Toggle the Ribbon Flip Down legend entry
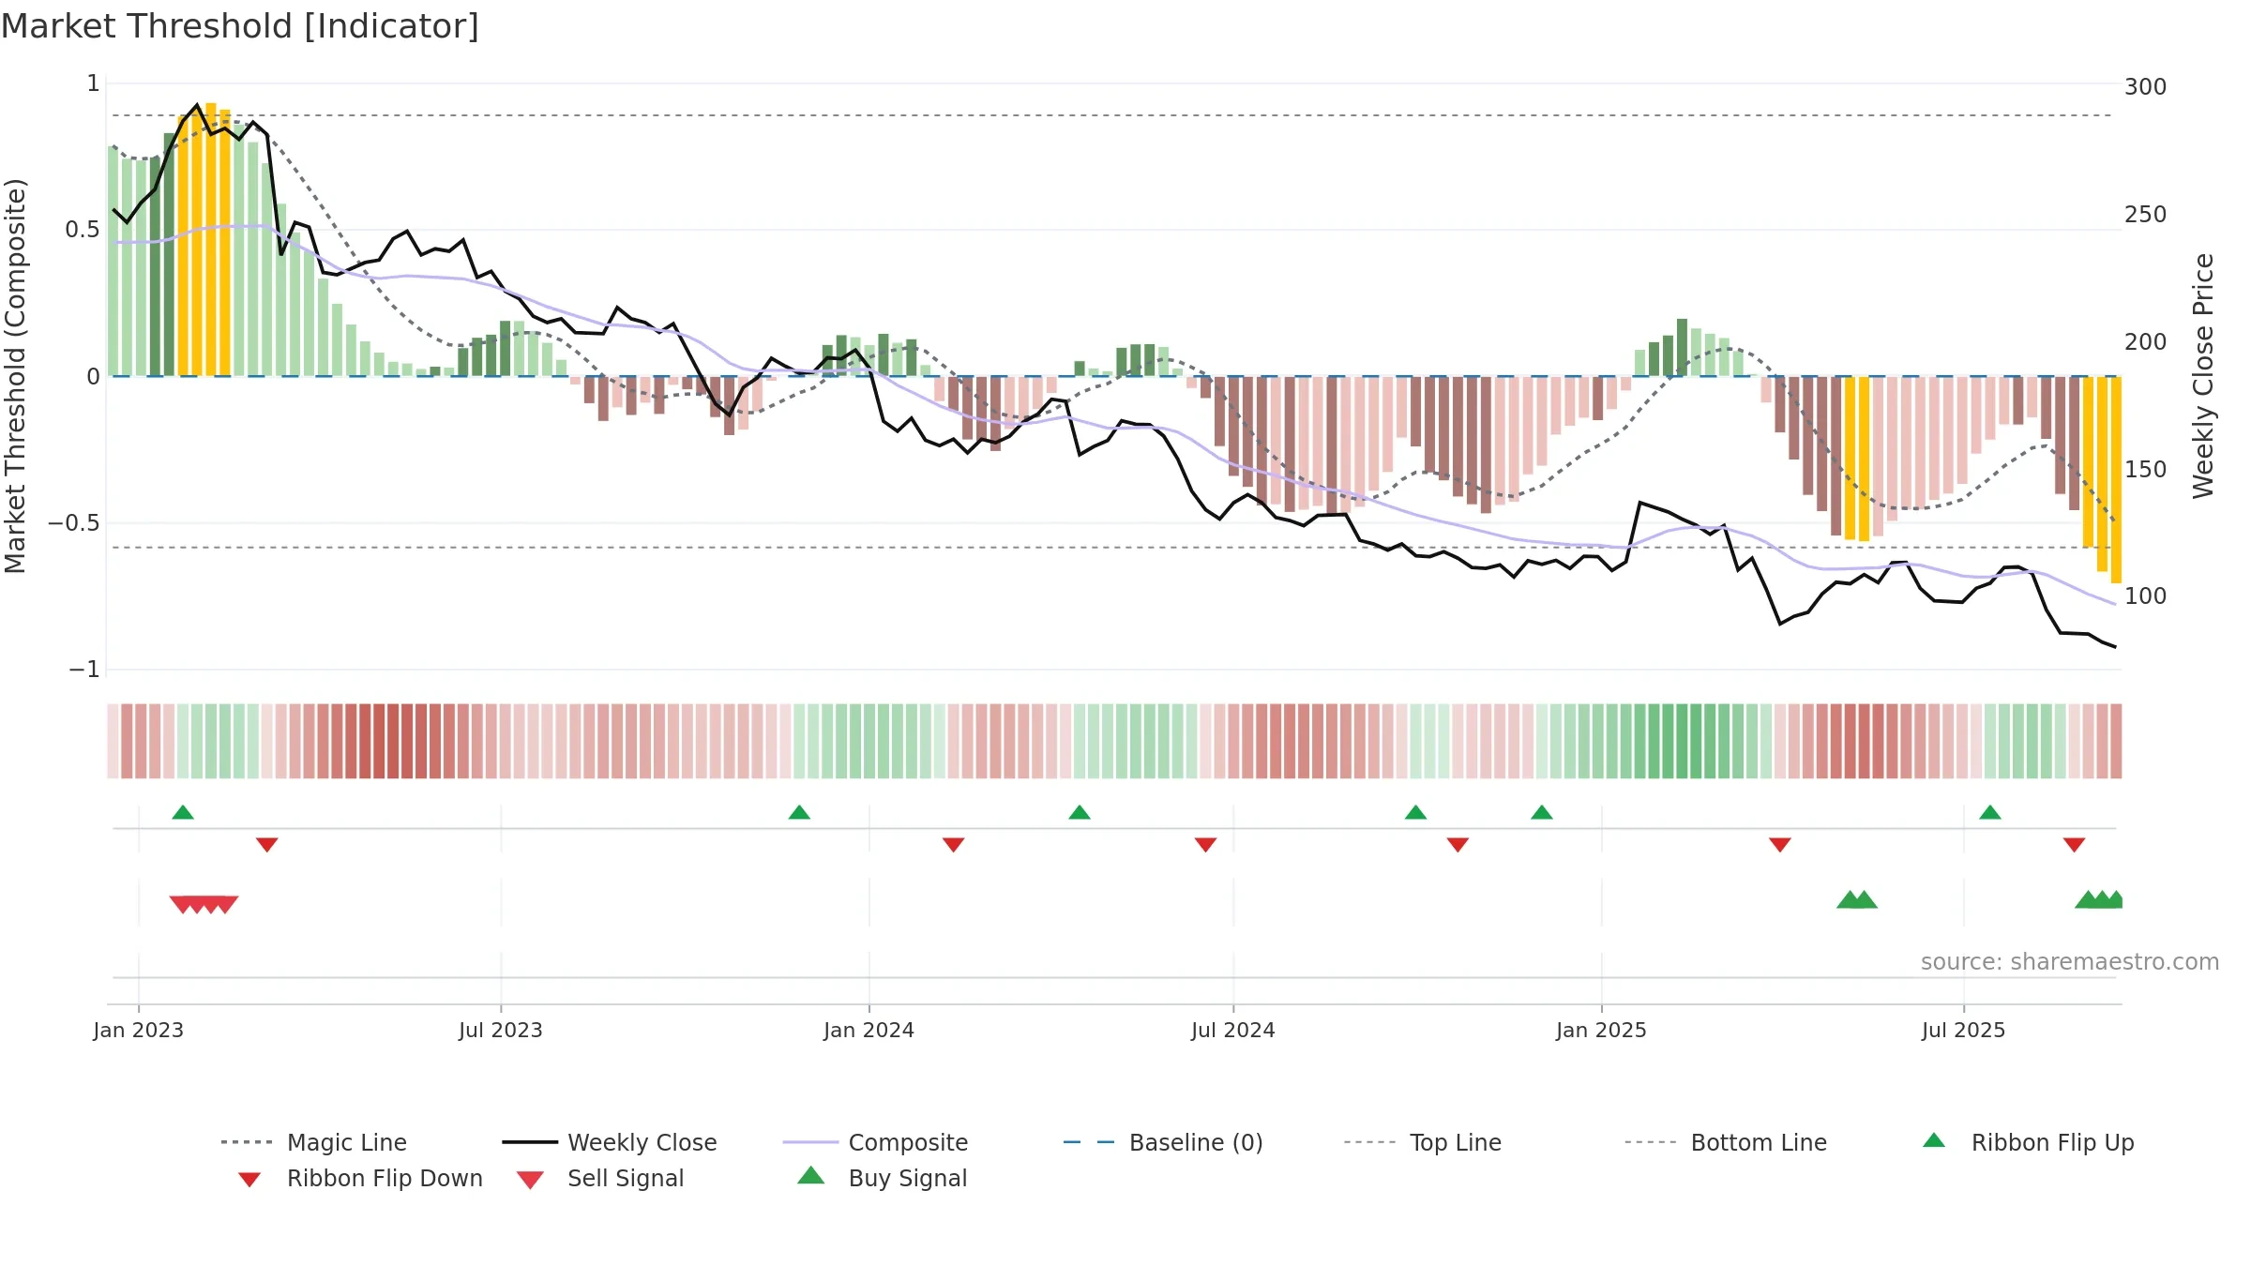The image size is (2251, 1266). click(359, 1178)
